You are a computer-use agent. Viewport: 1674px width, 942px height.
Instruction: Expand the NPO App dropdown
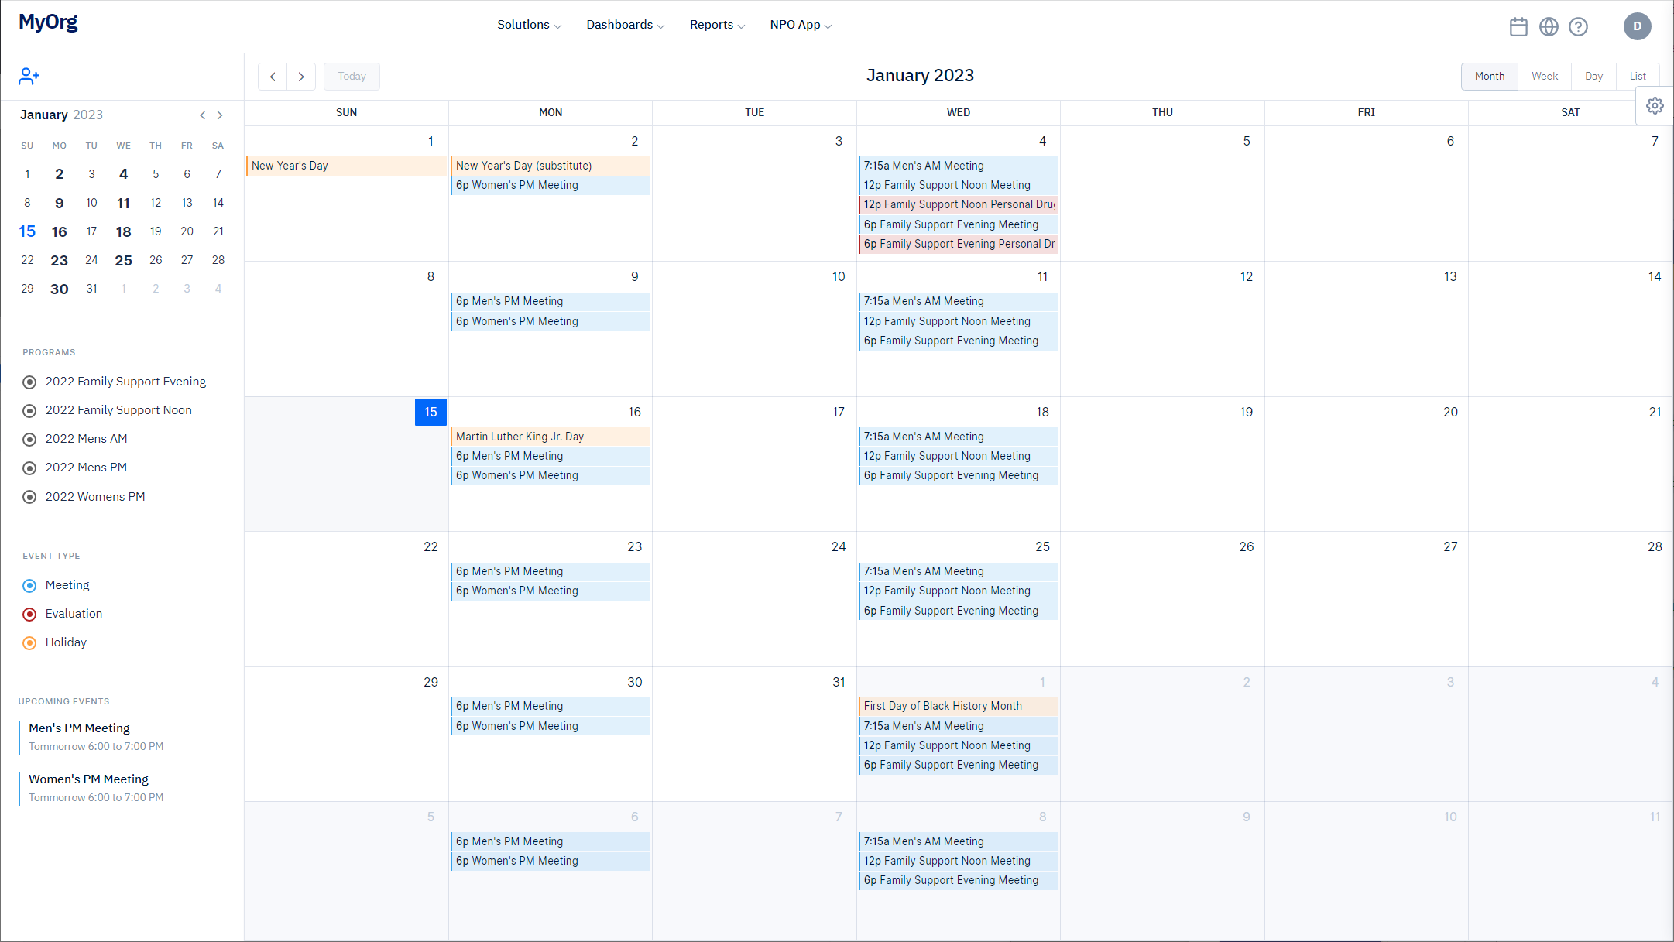tap(801, 25)
